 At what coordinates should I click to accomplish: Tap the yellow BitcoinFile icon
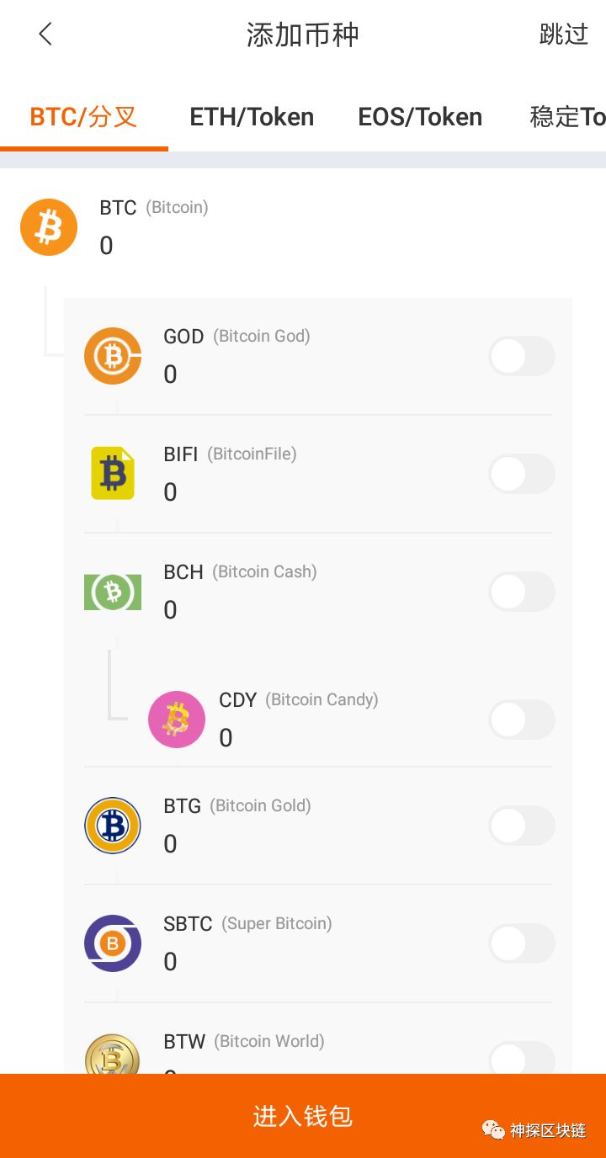tap(113, 474)
